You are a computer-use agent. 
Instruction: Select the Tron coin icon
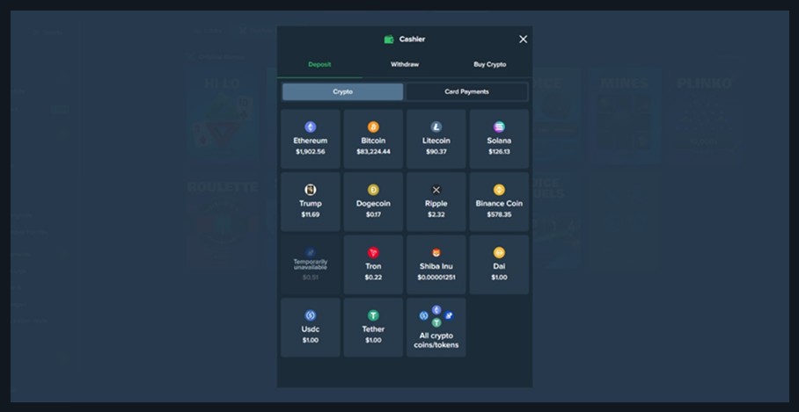[373, 253]
